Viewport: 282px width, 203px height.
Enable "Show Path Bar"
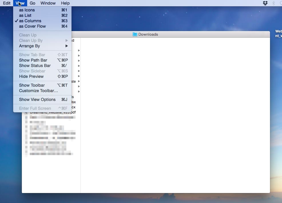tap(33, 60)
